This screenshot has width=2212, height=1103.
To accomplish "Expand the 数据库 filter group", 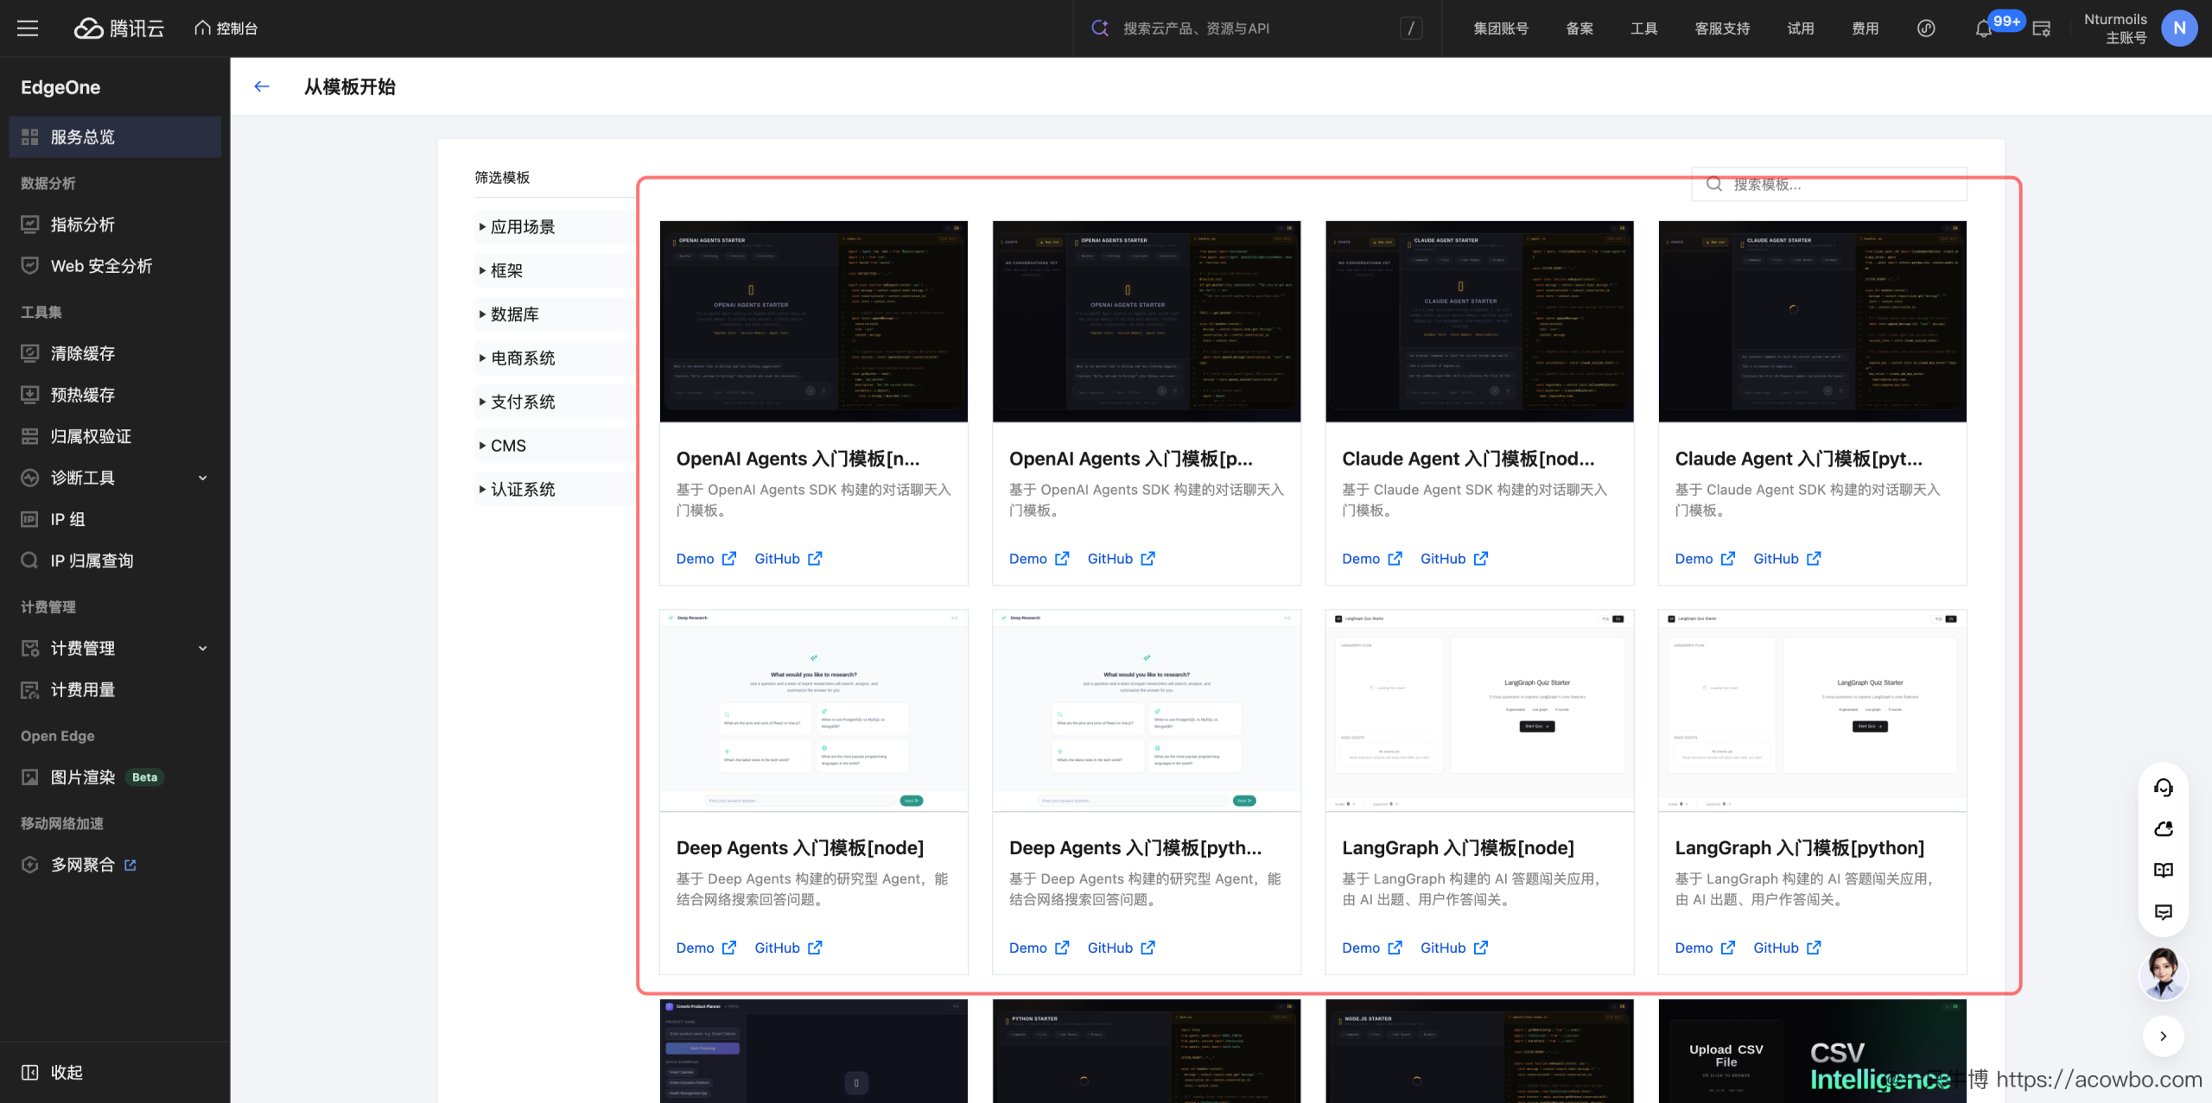I will click(553, 314).
